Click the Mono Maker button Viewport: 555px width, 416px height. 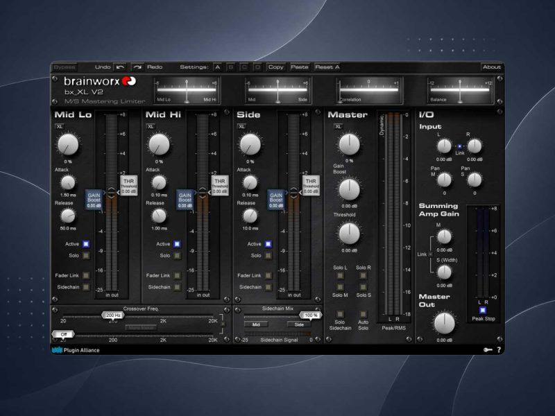pos(141,327)
